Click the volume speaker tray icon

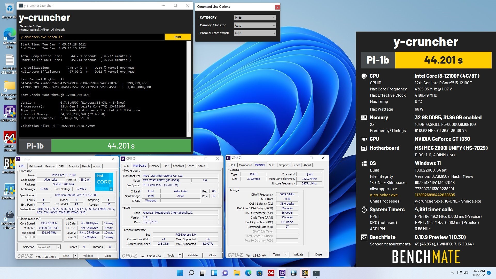(x=466, y=273)
